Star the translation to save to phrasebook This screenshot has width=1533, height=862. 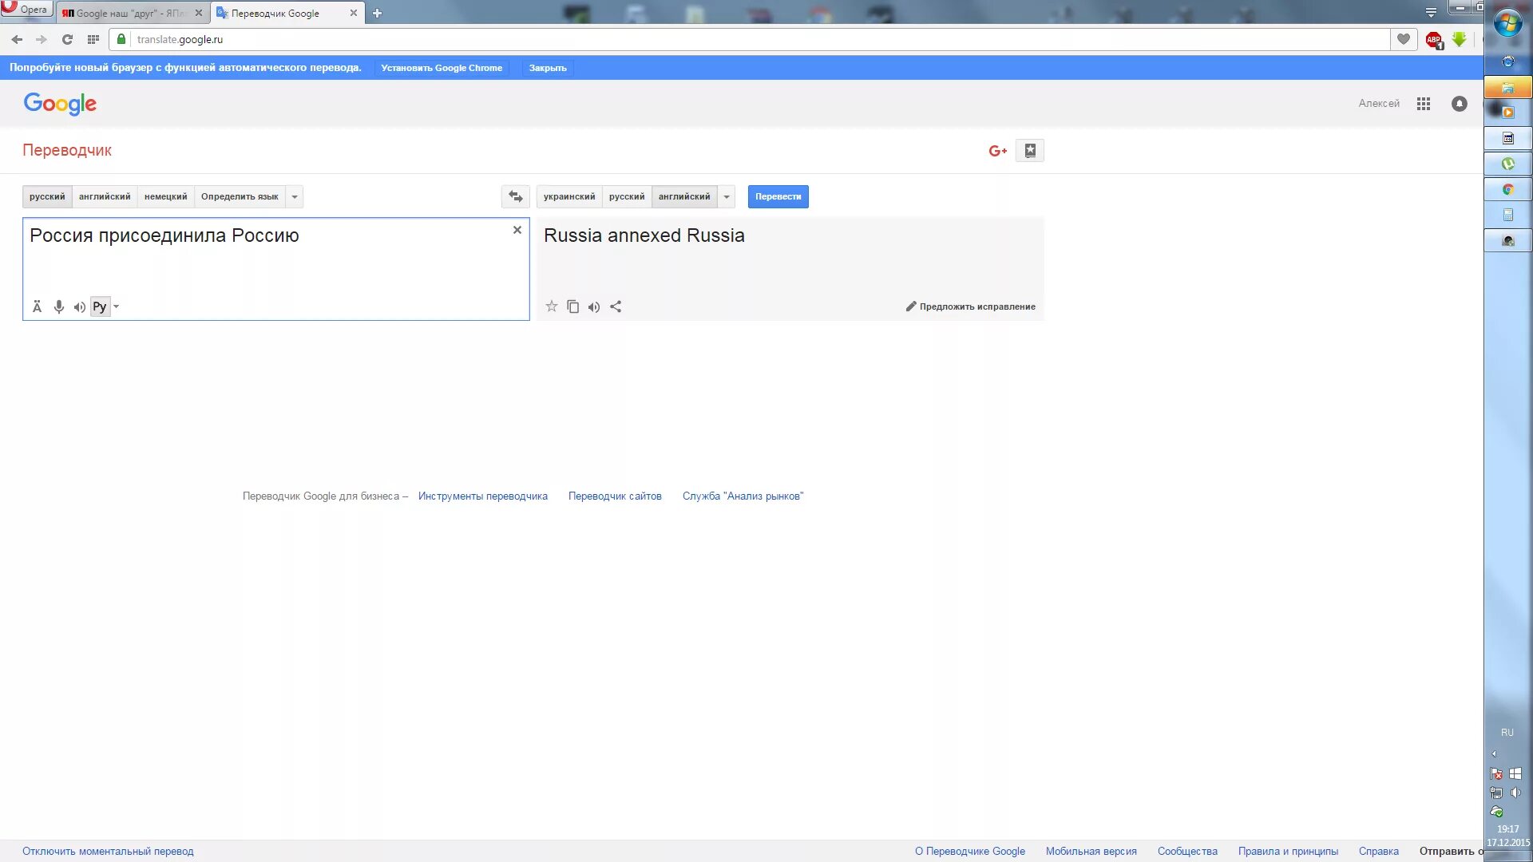[x=552, y=306]
